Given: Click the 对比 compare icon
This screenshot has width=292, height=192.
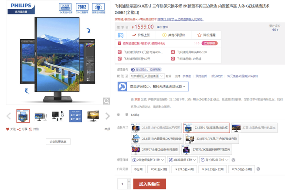Looking at the screenshot, I should [31, 129].
